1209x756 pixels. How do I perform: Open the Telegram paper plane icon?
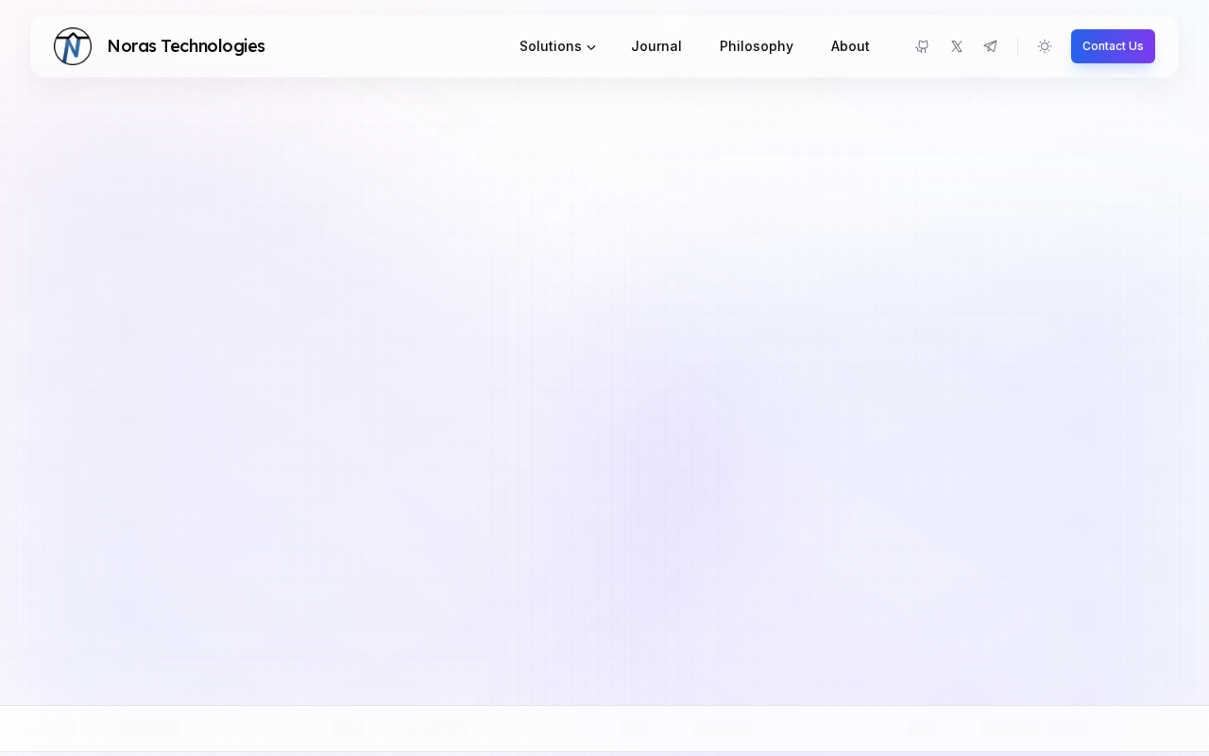coord(991,46)
